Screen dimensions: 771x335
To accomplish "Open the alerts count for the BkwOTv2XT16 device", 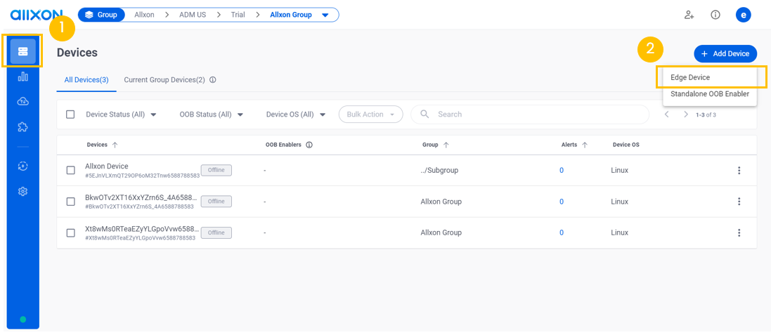I will tap(562, 202).
